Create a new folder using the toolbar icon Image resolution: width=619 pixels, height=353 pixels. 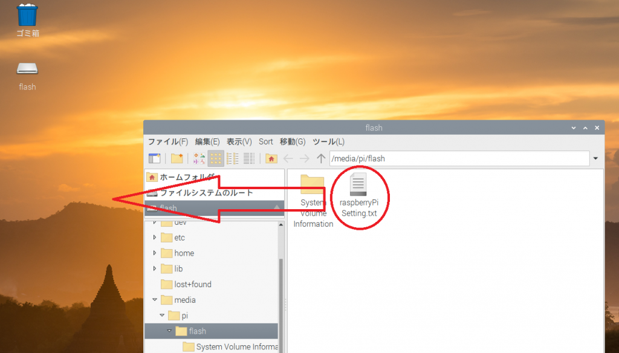pyautogui.click(x=177, y=158)
